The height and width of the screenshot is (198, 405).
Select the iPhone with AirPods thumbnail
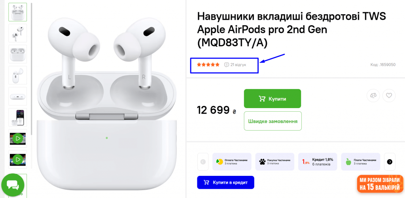pyautogui.click(x=17, y=117)
